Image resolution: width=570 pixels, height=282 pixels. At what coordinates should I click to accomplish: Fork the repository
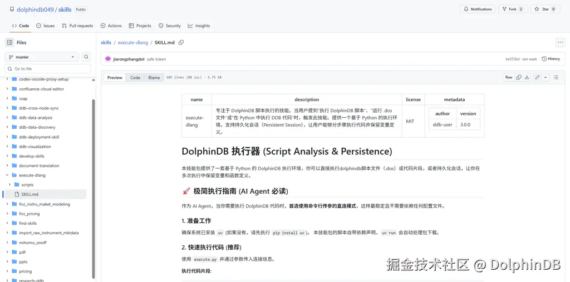coord(513,9)
